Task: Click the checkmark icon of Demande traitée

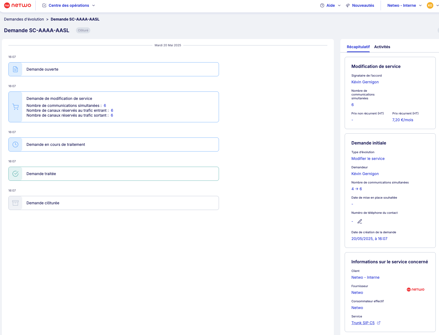Action: coord(15,174)
